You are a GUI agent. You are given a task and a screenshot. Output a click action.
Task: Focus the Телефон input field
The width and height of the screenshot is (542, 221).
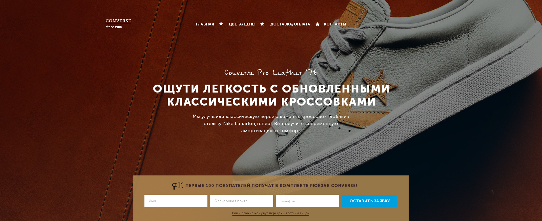(307, 201)
